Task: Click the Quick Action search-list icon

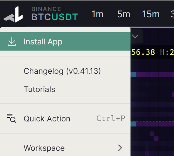Action: click(12, 118)
